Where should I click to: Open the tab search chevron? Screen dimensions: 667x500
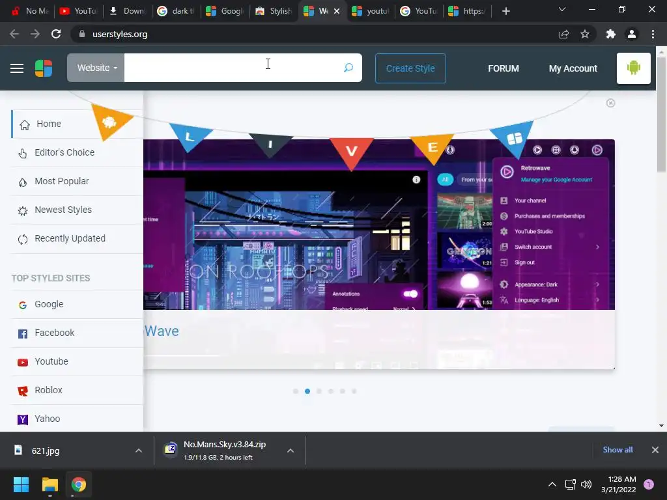click(x=562, y=9)
